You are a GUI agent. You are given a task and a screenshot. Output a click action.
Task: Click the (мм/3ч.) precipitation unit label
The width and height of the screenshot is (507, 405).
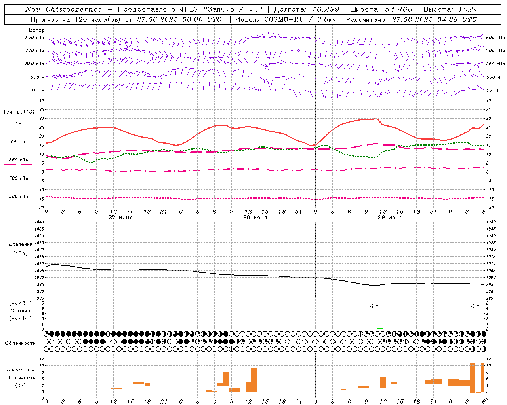tap(21, 303)
